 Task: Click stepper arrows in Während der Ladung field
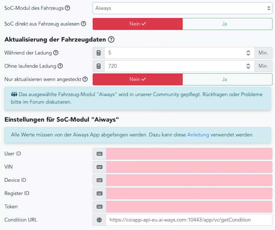pos(248,53)
